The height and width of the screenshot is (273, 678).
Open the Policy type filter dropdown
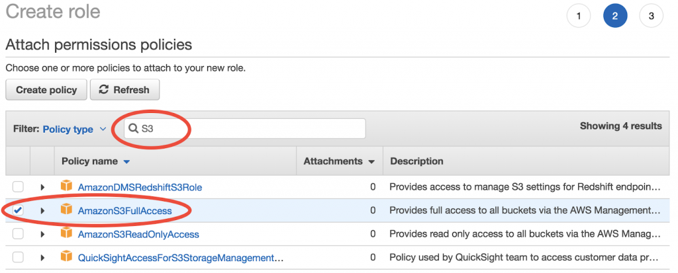[x=74, y=129]
